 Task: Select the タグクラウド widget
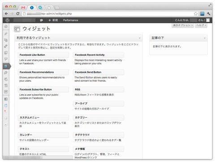pos(99,135)
